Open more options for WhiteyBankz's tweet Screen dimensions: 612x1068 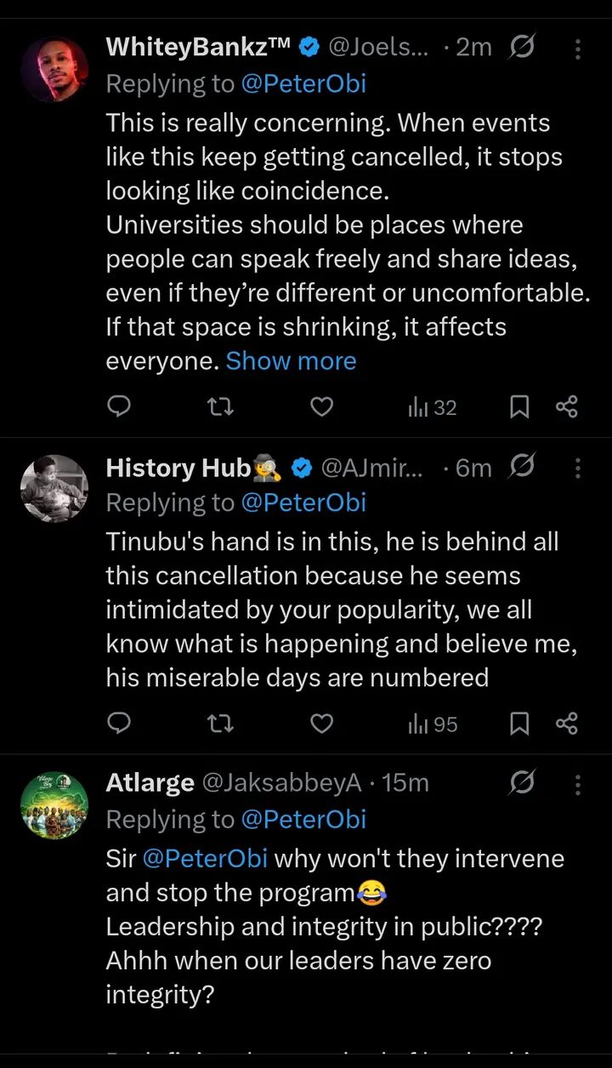[578, 48]
